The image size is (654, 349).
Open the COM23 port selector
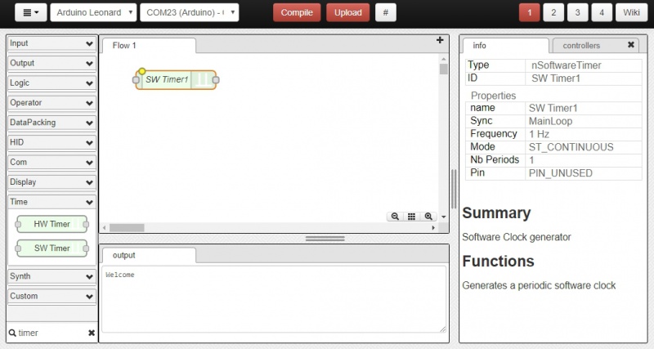(190, 12)
